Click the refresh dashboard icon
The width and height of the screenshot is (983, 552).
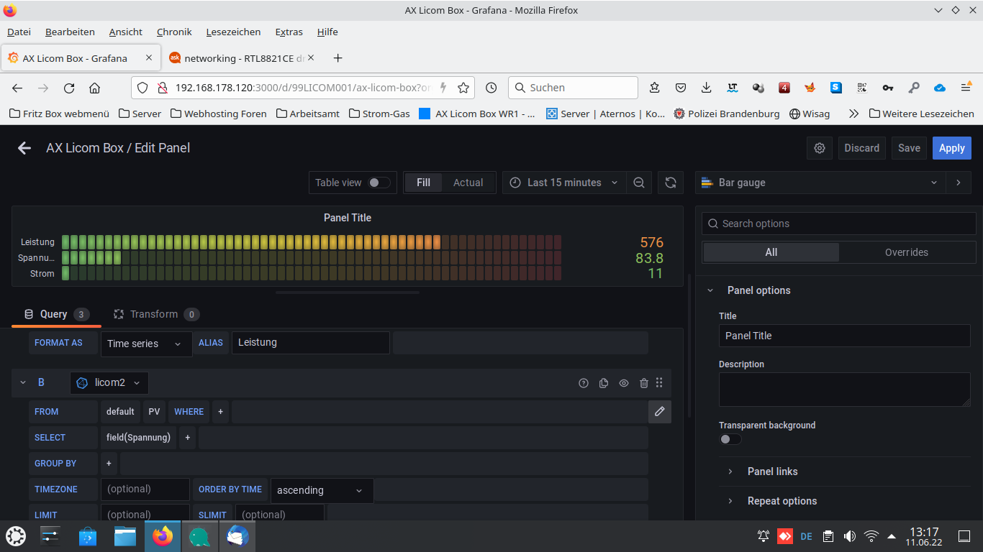point(670,183)
